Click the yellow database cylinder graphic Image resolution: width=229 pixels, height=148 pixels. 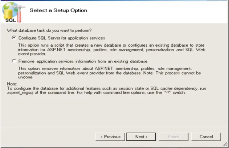tap(8, 14)
